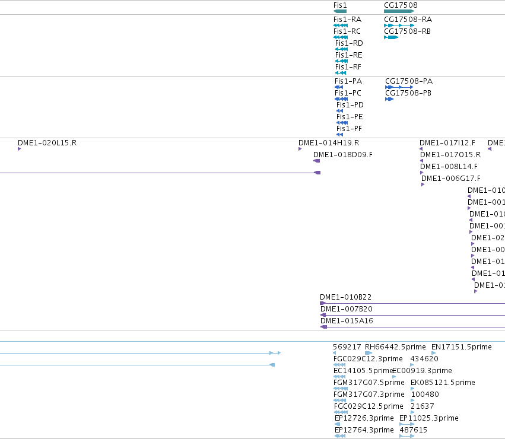505x439 pixels.
Task: Choose protein feature Fis1-PE
Action: coord(350,117)
